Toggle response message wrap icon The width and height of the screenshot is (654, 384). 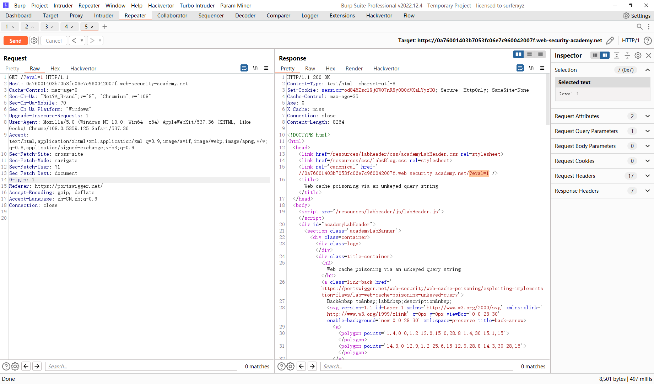[520, 68]
